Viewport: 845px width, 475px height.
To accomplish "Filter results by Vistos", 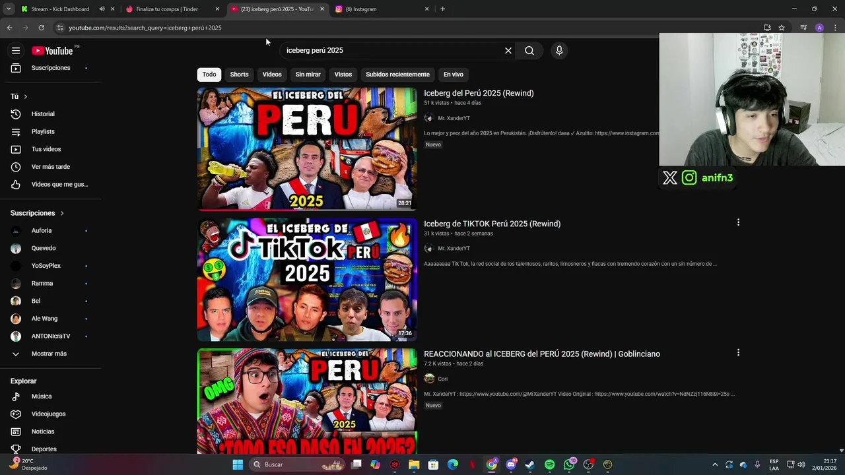I will [x=343, y=75].
